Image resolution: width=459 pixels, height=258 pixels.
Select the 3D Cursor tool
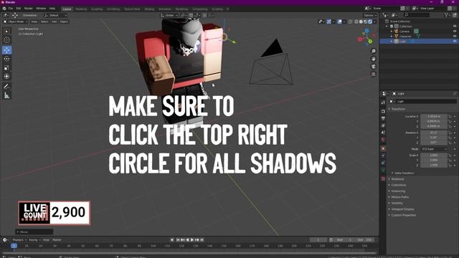6,40
